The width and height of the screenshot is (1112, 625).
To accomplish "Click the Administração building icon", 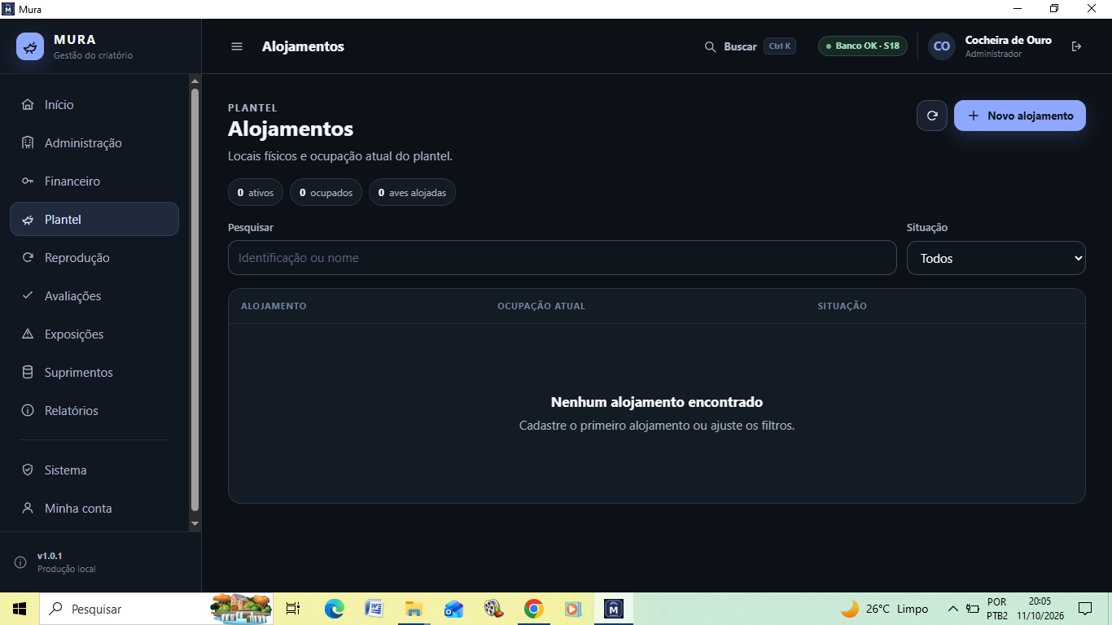I will coord(28,142).
